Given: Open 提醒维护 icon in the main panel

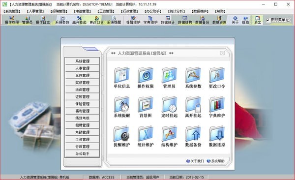Looking at the screenshot, I should [x=122, y=136].
